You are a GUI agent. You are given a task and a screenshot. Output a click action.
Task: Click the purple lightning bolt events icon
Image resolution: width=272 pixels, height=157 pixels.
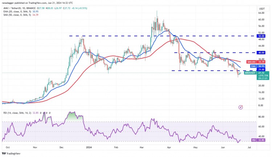[x=240, y=107]
